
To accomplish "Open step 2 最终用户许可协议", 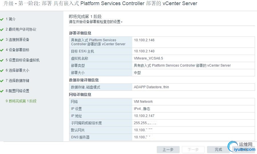I will click(x=21, y=29).
